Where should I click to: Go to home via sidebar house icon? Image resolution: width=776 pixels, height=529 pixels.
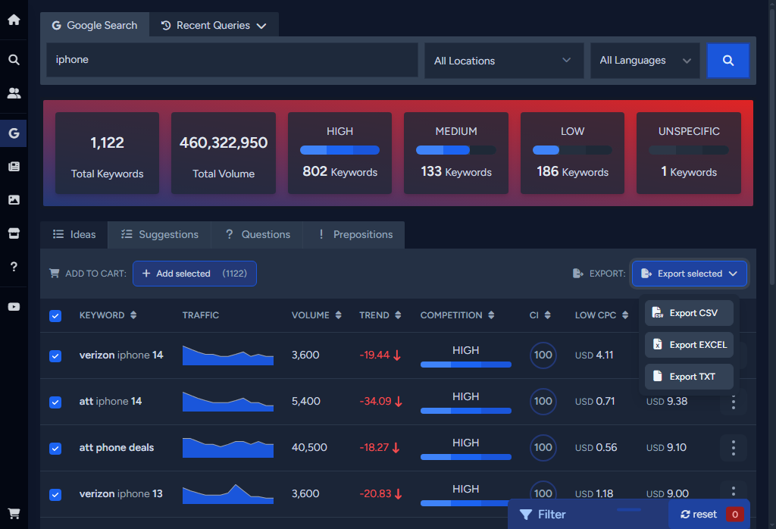14,20
